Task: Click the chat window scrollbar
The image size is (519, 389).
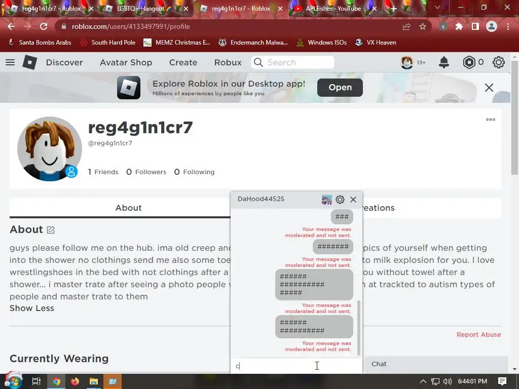Action: click(x=359, y=328)
